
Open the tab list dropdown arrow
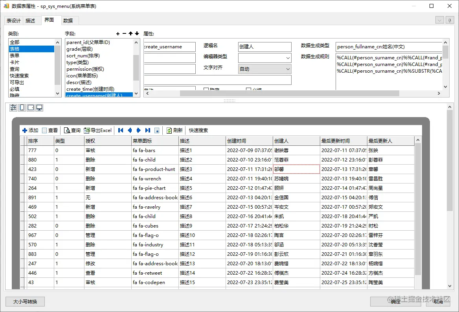click(x=439, y=20)
